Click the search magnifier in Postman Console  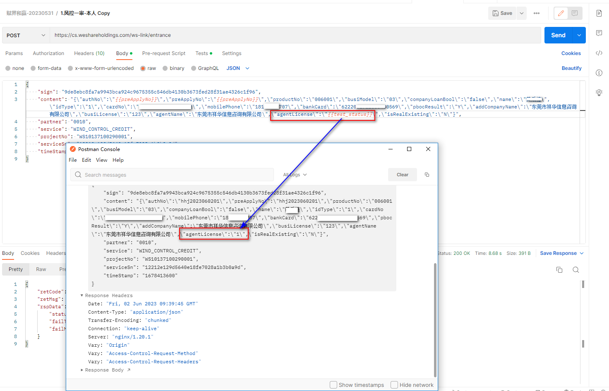coord(78,175)
